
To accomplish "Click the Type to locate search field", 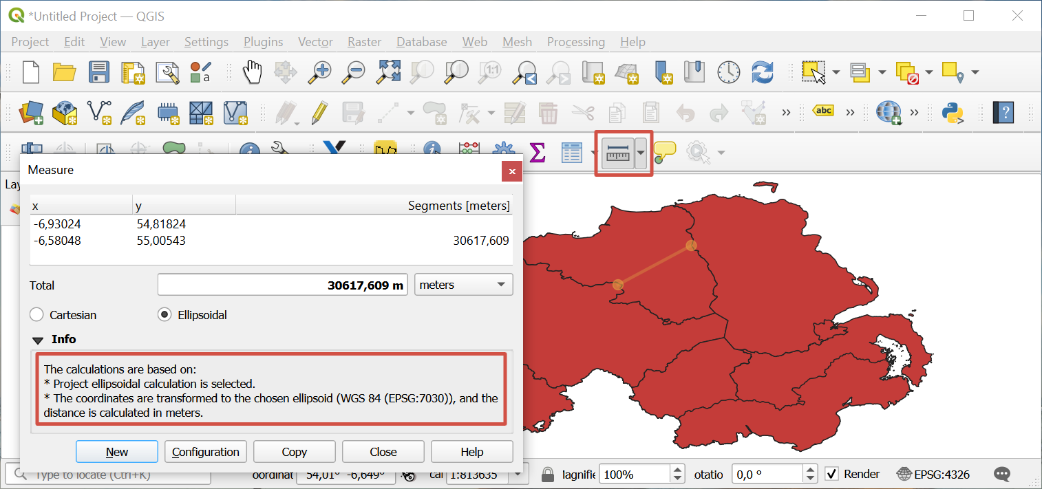I will pyautogui.click(x=110, y=474).
